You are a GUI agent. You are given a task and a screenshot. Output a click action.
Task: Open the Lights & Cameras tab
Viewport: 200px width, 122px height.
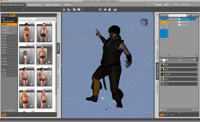click(53, 5)
